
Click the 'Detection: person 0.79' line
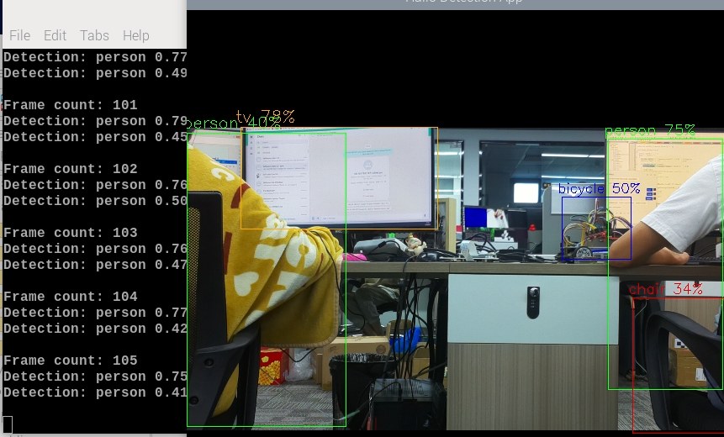click(x=95, y=121)
